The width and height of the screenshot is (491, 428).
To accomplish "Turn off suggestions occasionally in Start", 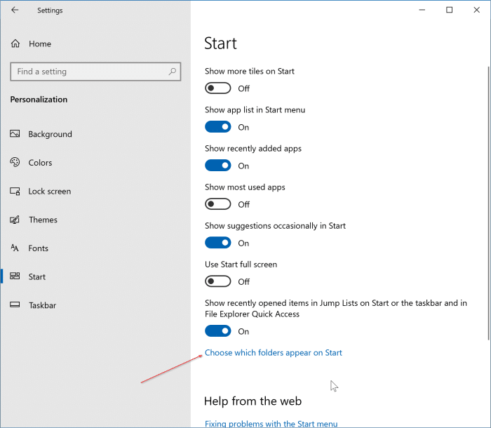I will [218, 243].
